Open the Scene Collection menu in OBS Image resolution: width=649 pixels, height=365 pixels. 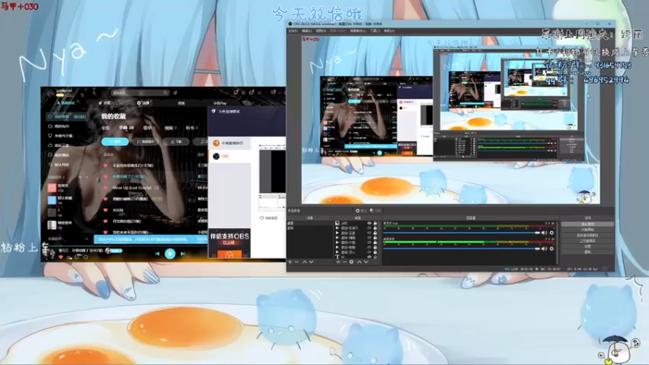[358, 31]
